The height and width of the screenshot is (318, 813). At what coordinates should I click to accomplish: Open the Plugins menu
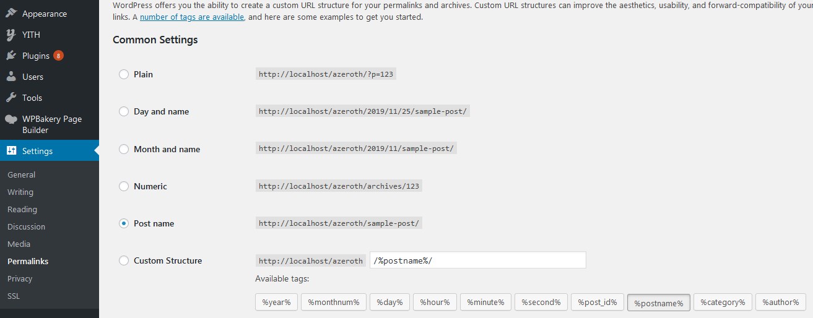[x=50, y=56]
